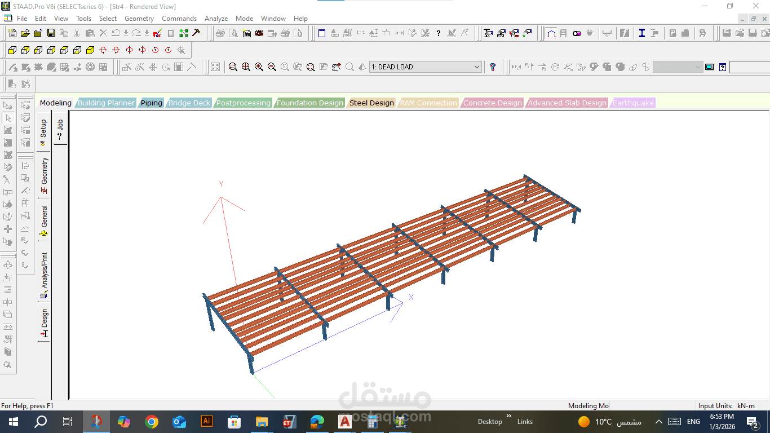This screenshot has height=433, width=770.
Task: Select the vertical Setup page tab
Action: [43, 132]
